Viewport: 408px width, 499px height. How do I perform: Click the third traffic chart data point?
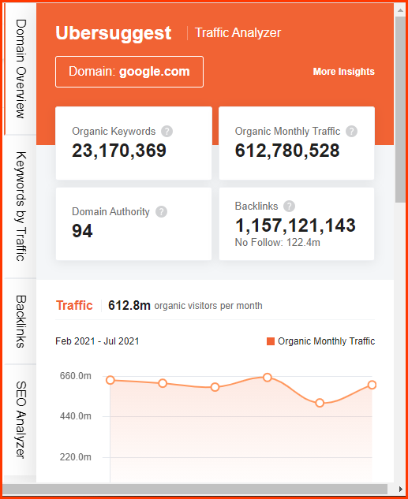(215, 387)
